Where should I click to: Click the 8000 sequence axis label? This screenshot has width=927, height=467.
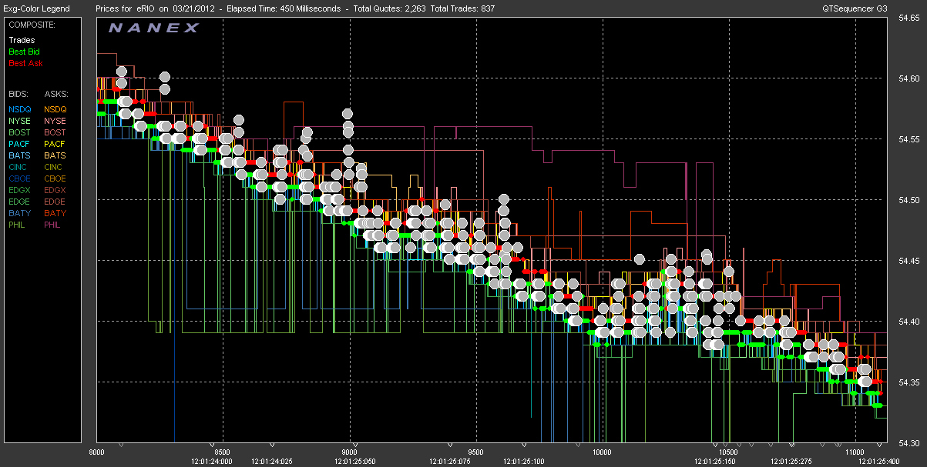pos(97,452)
